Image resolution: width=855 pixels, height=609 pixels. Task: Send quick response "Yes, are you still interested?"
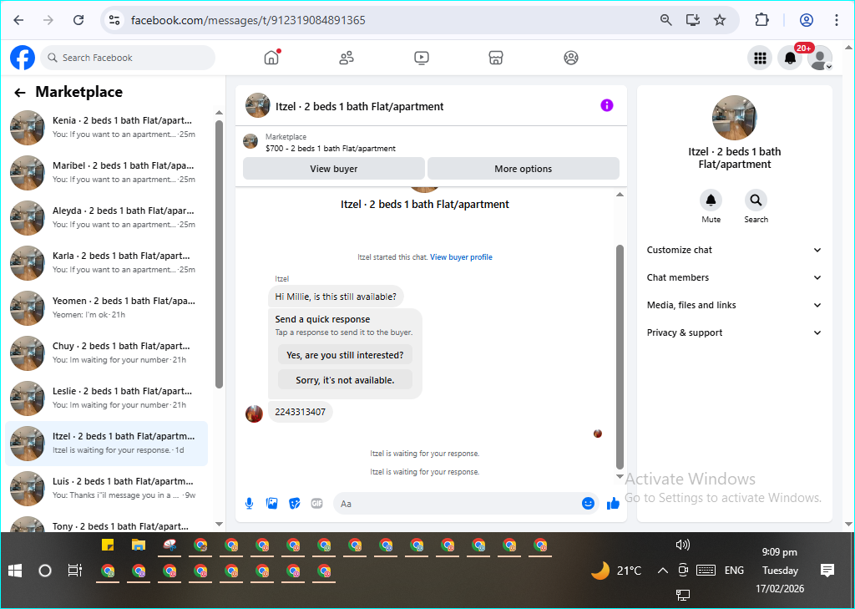point(345,355)
